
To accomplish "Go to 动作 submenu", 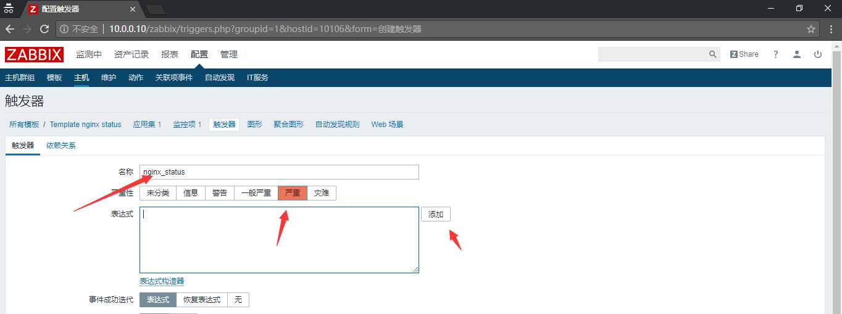I will pyautogui.click(x=136, y=78).
